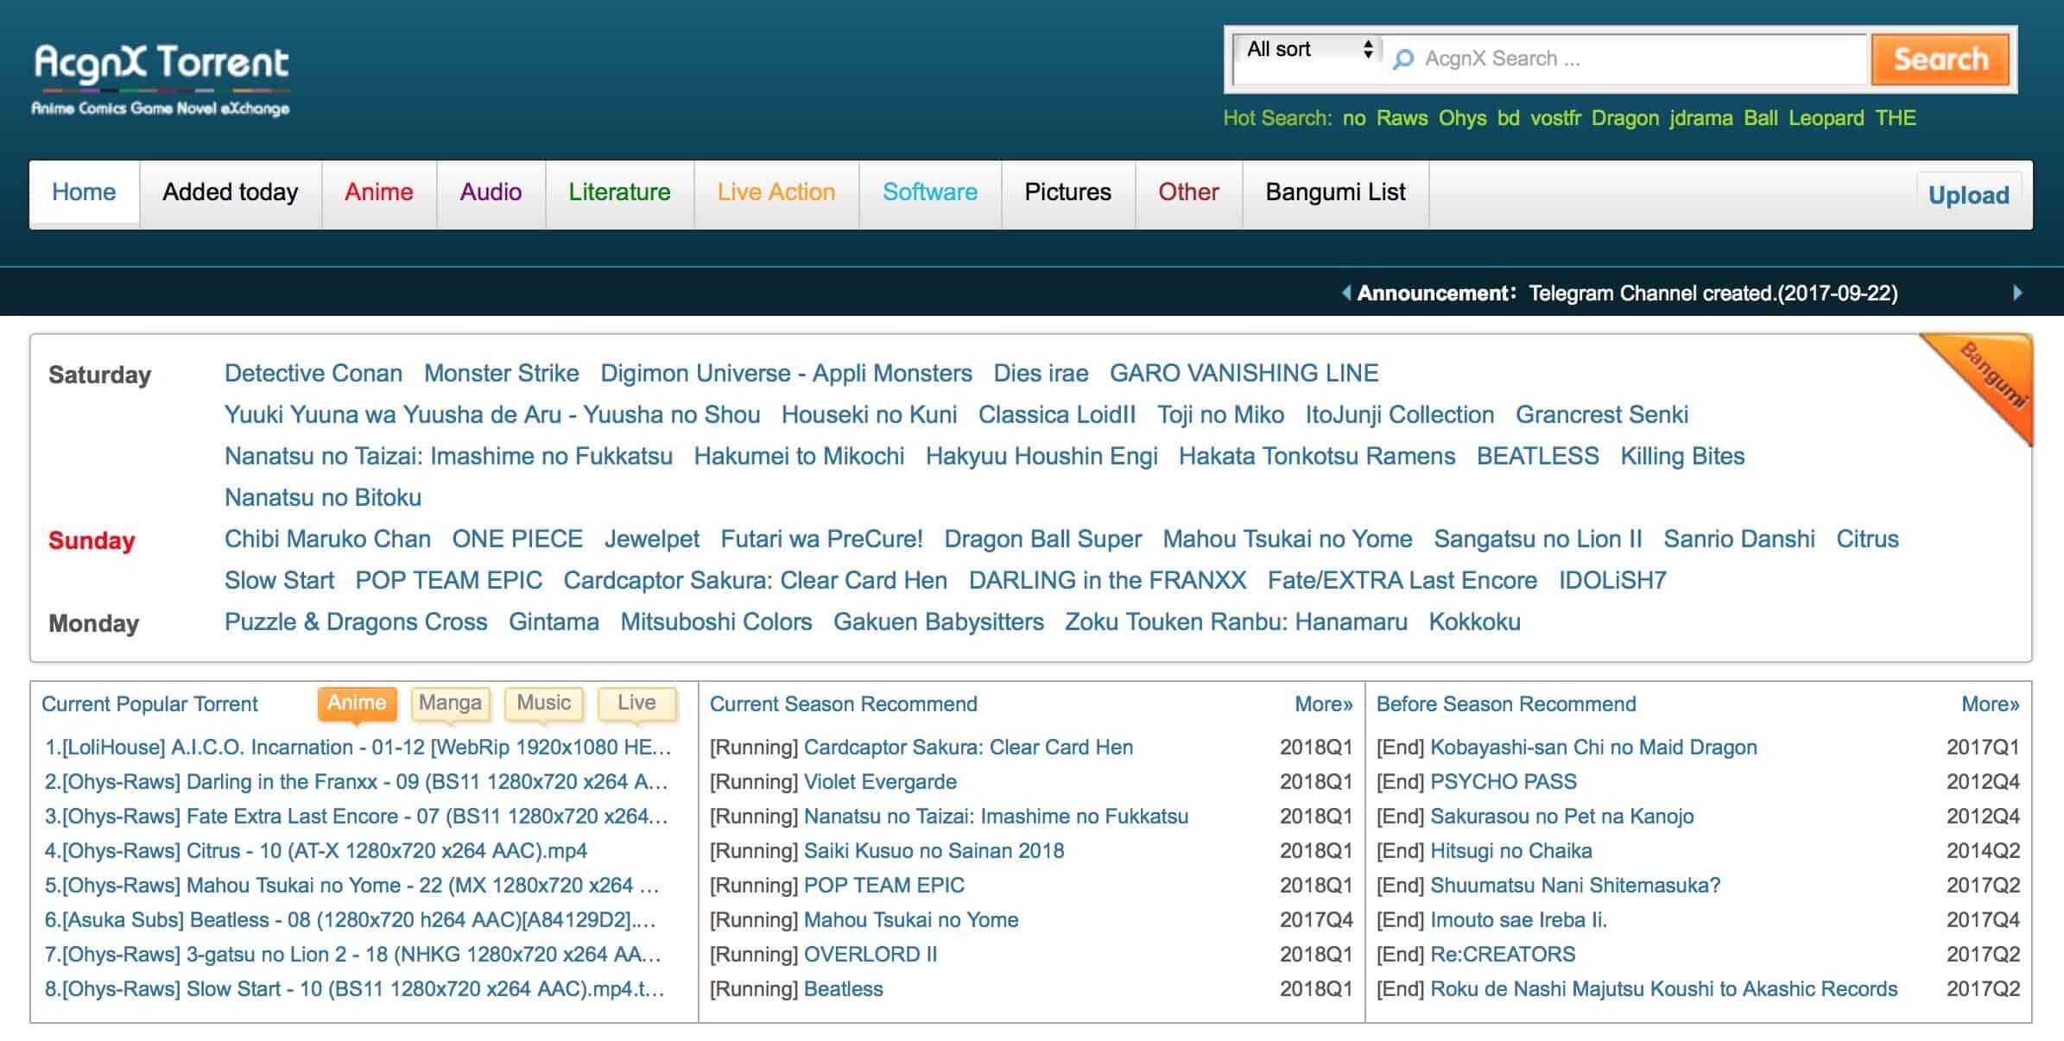Click the jdrama hot search link
Screen dimensions: 2064x1041
[x=1700, y=118]
